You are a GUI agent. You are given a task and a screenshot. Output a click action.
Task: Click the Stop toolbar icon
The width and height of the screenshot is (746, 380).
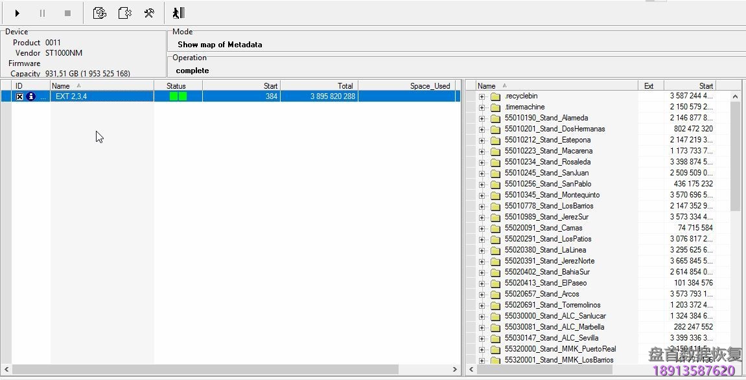pos(67,12)
